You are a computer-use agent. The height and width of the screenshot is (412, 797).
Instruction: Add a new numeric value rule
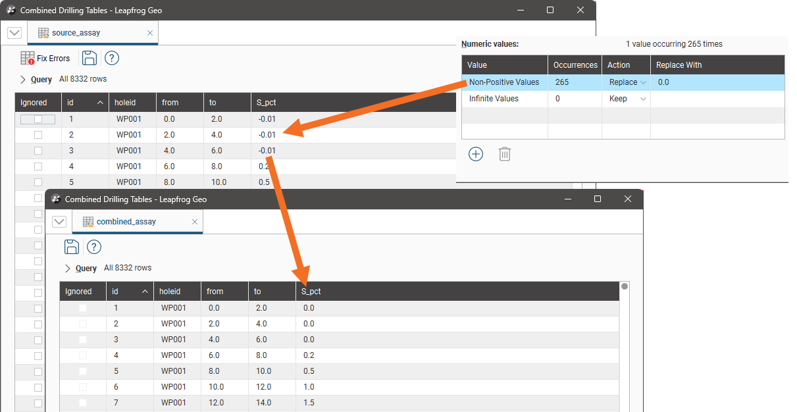pos(475,154)
